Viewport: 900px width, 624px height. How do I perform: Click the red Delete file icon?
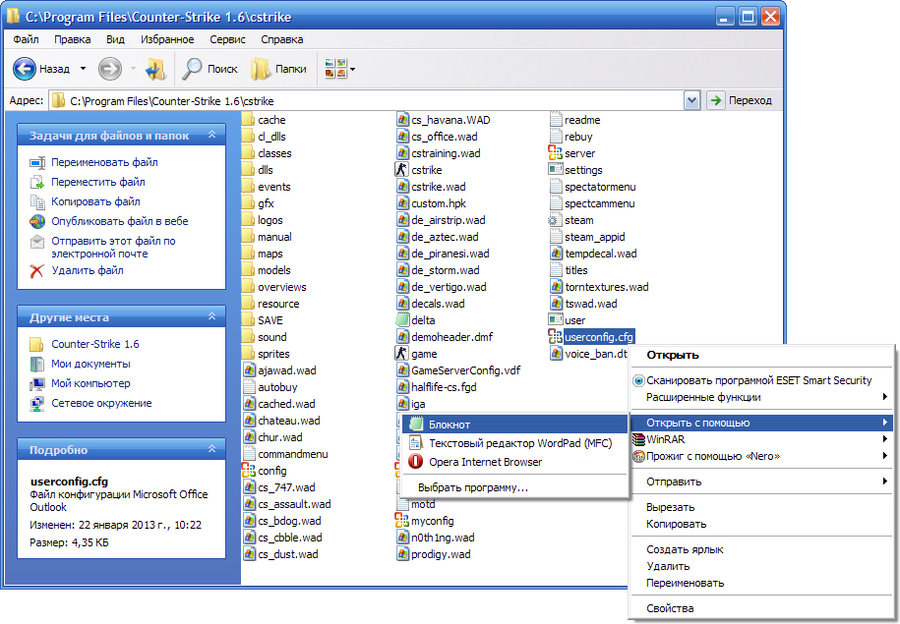[x=37, y=270]
